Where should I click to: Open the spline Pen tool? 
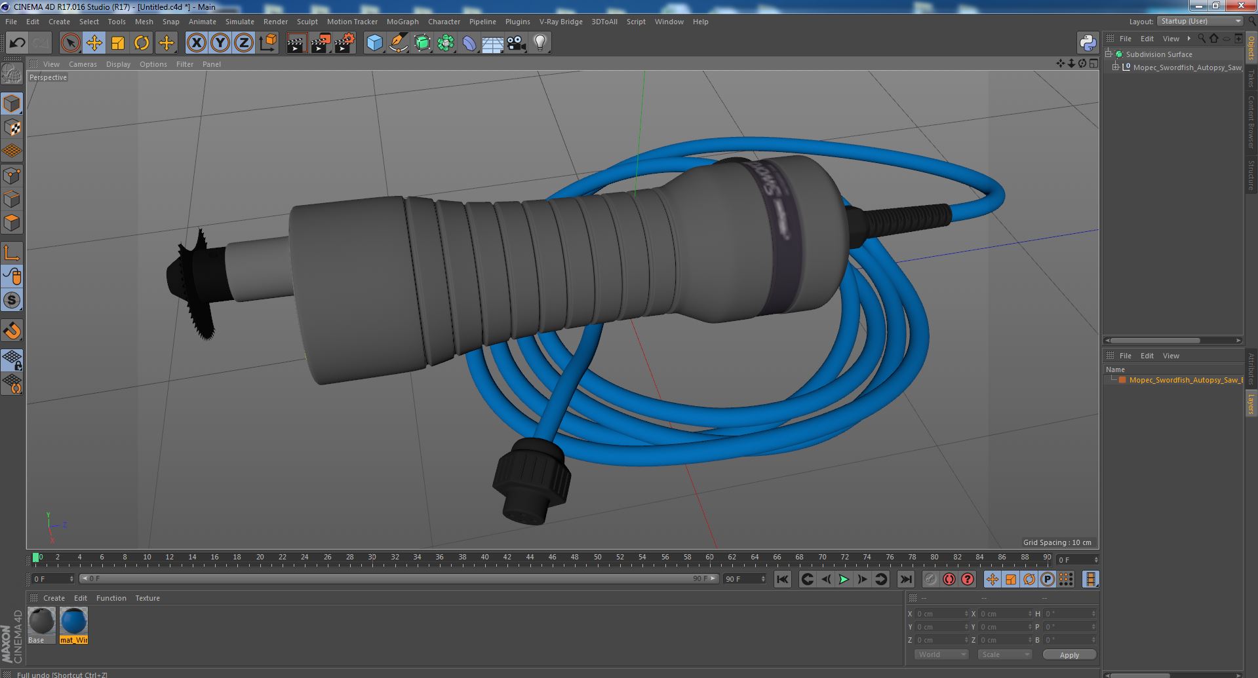coord(398,43)
